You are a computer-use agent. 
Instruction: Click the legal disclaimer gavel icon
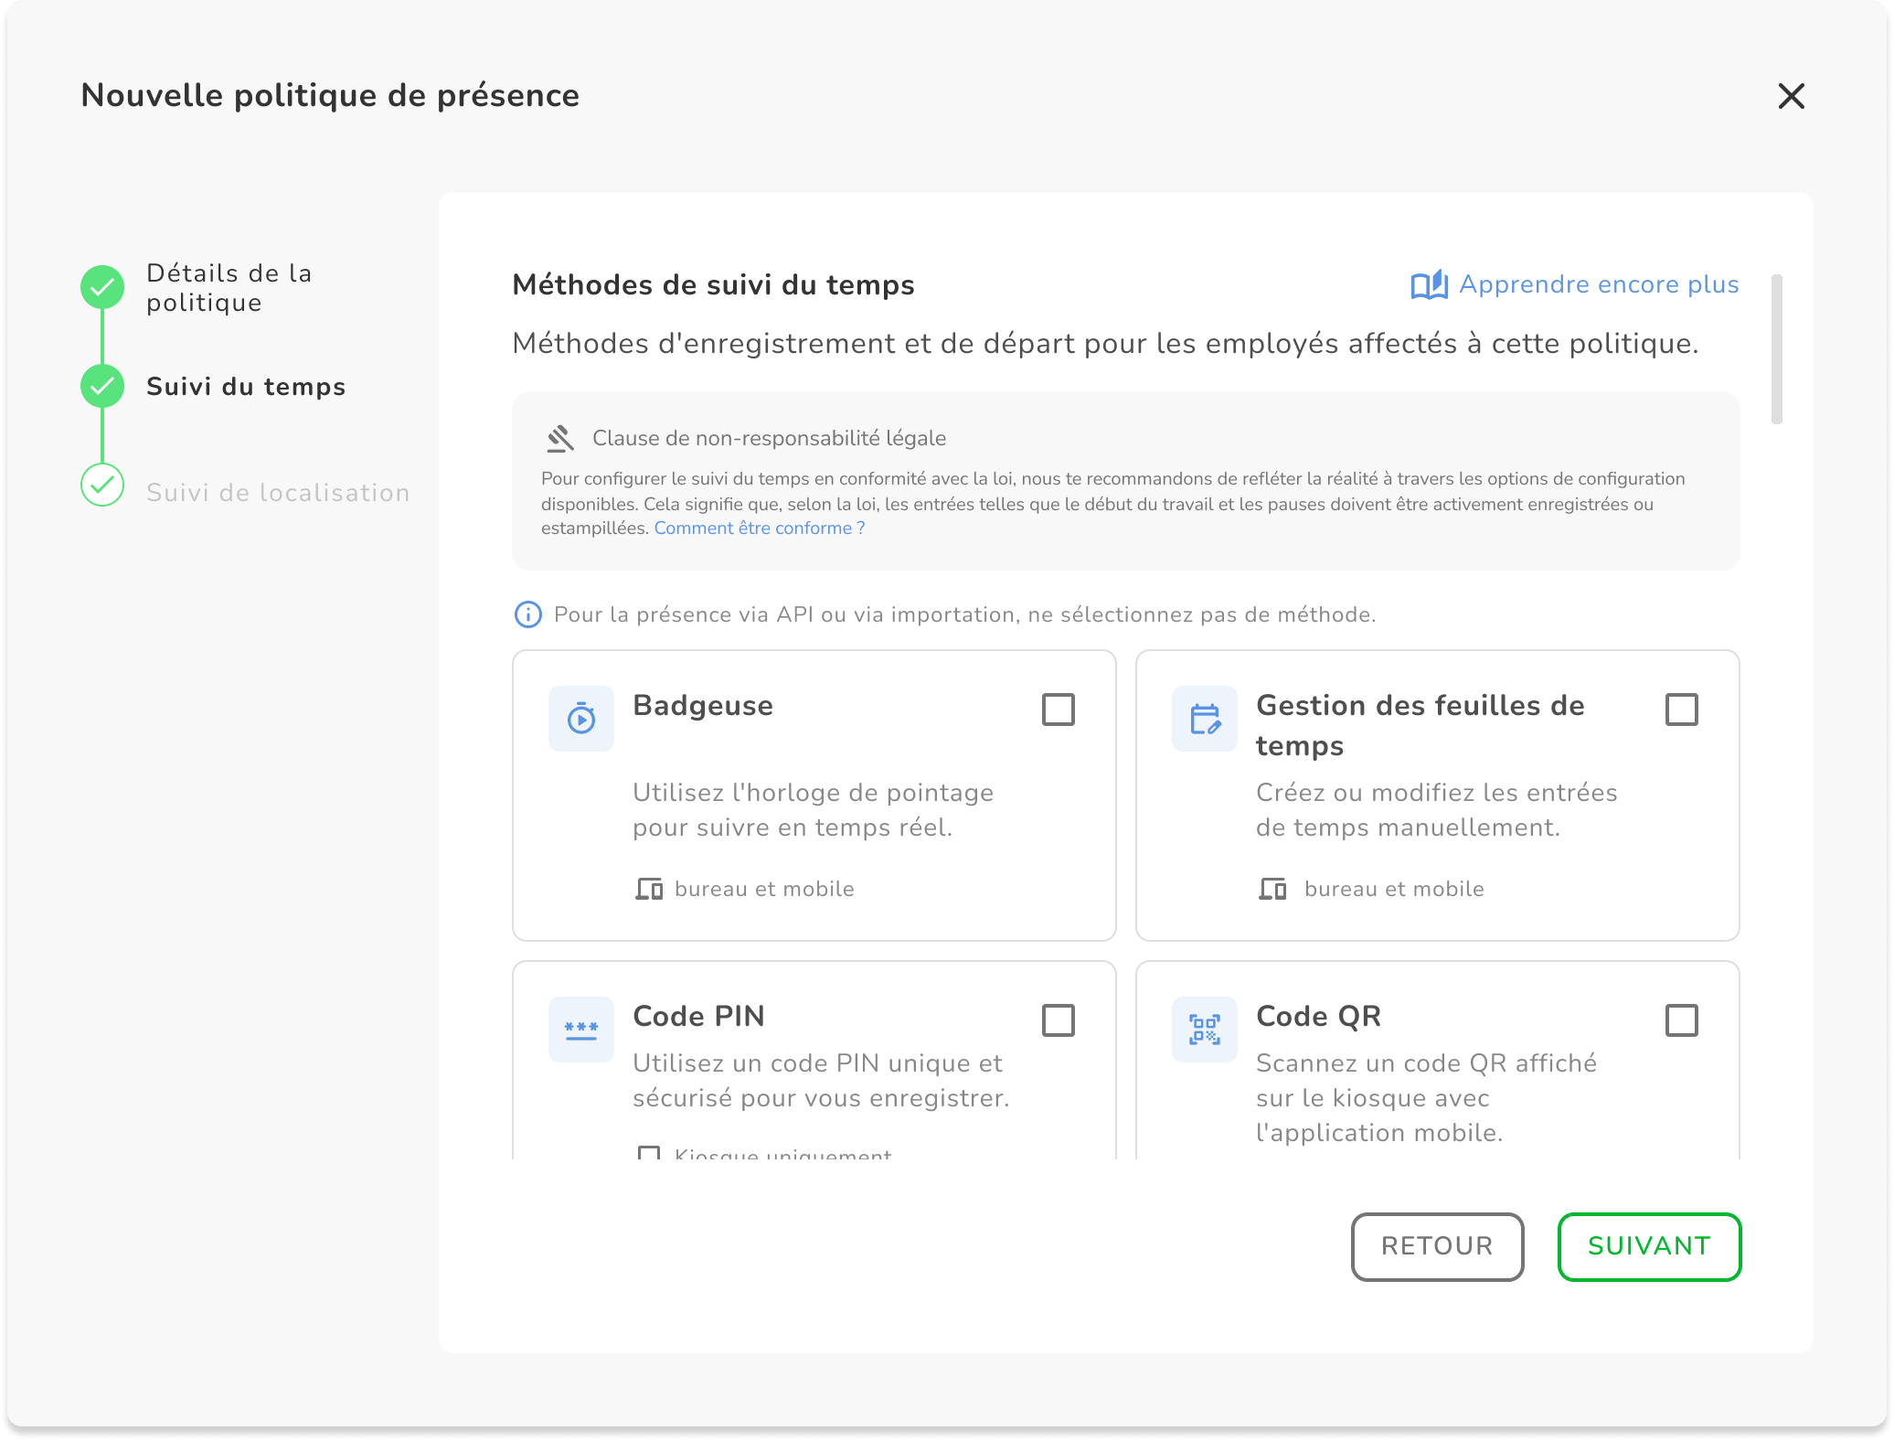[x=560, y=439]
